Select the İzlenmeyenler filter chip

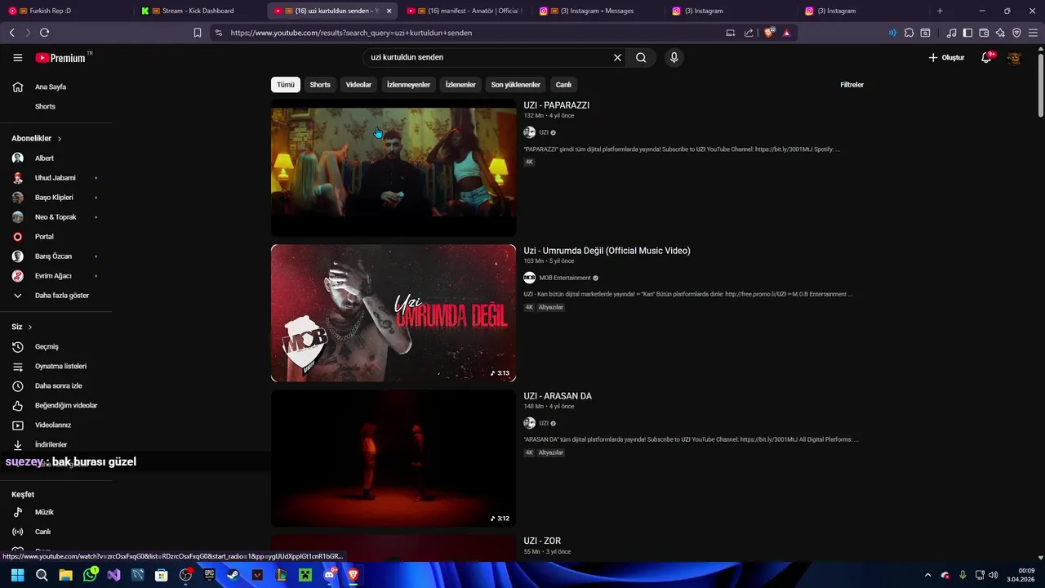tap(408, 85)
